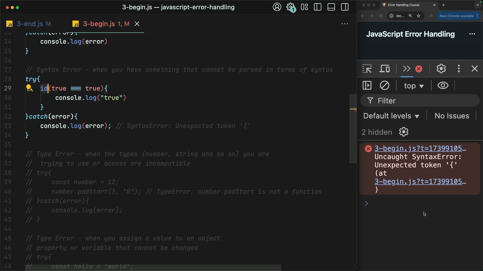Expand the top JavaScript context dropdown
Screen dimensions: 483x271
414,86
